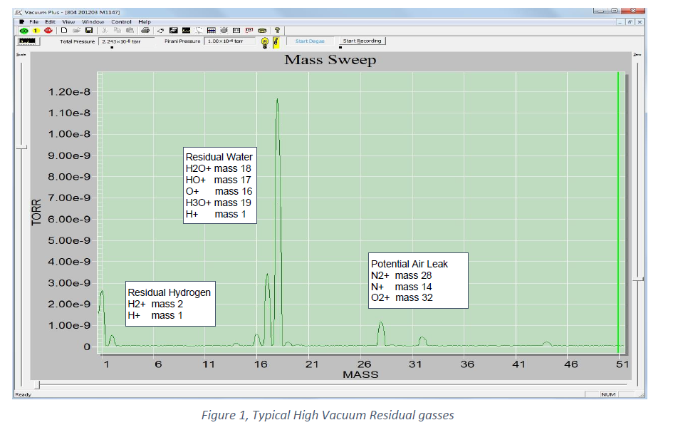The width and height of the screenshot is (678, 430).
Task: Click the 51 x-axis tick label
Action: pos(622,364)
